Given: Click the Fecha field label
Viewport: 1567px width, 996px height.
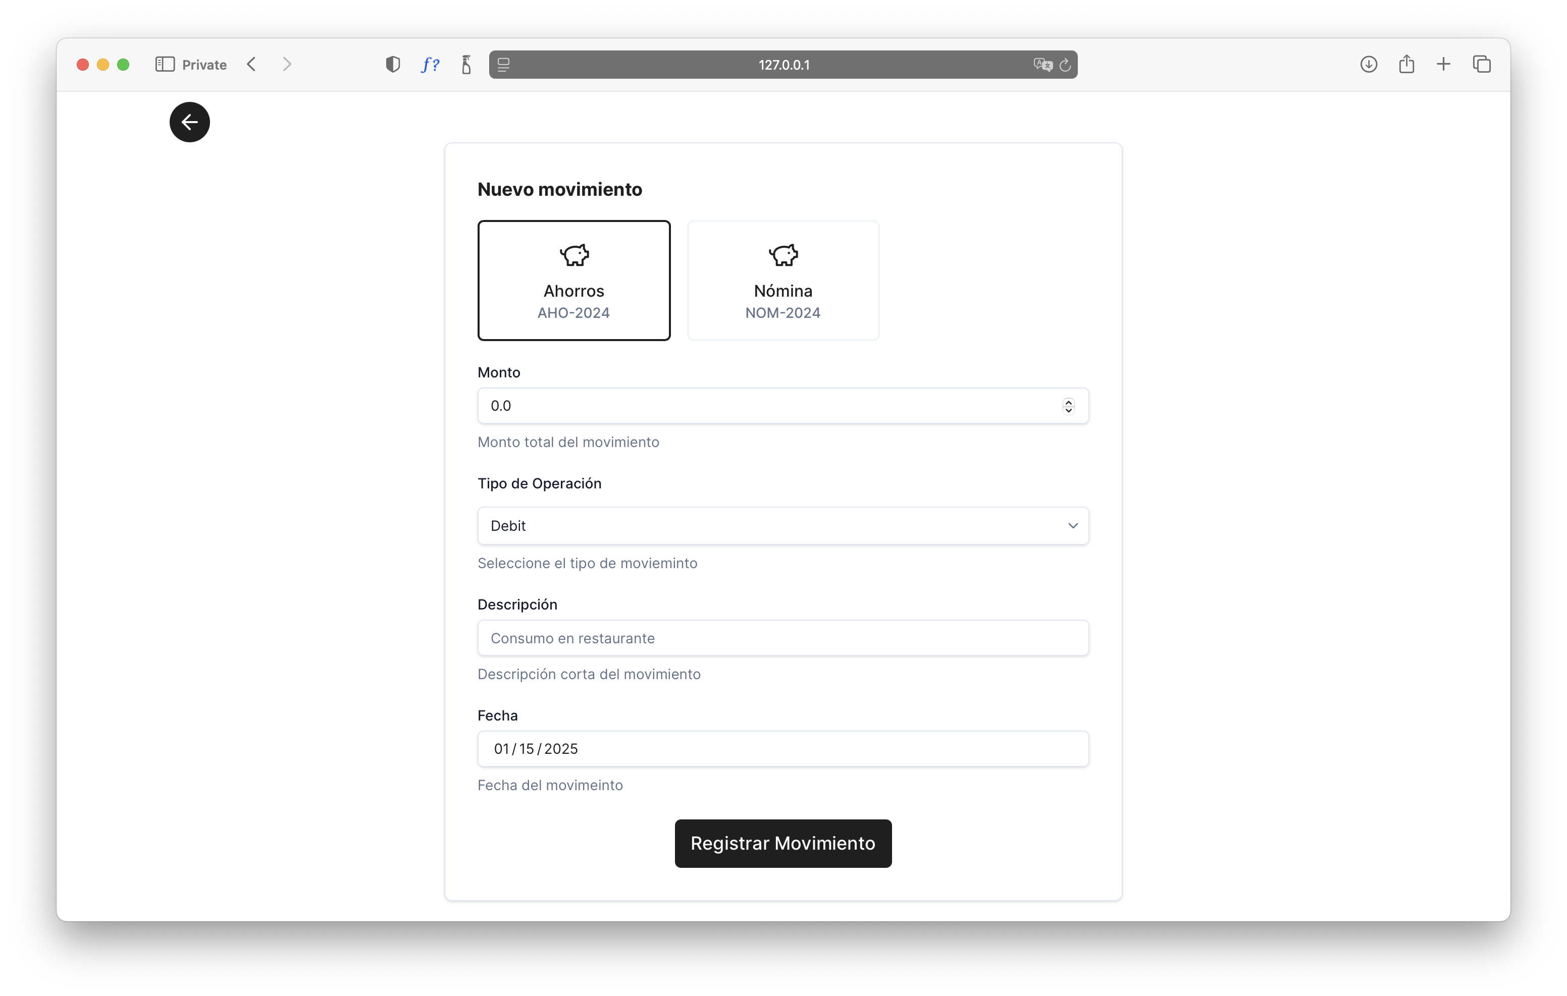Looking at the screenshot, I should pyautogui.click(x=498, y=715).
